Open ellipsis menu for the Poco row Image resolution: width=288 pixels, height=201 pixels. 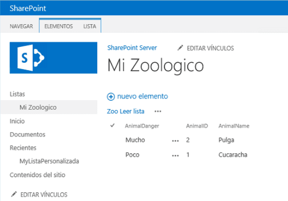click(x=175, y=156)
